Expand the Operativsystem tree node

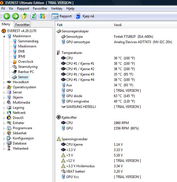coord(4,87)
